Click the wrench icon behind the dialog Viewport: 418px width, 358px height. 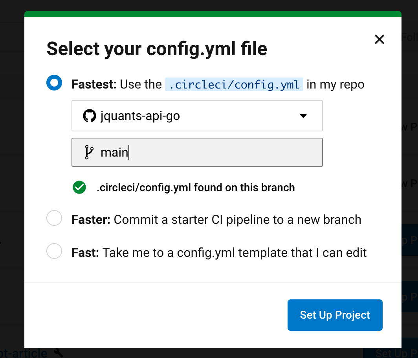(x=58, y=353)
